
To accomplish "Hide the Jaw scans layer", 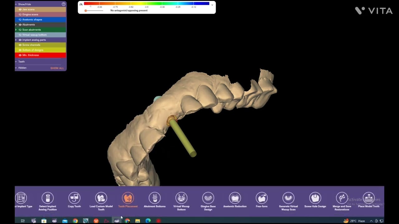I will click(x=20, y=9).
